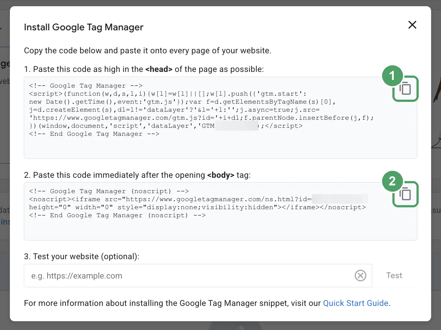Copy the noscript body code snippet
Viewport: 441px width, 330px height.
point(405,194)
